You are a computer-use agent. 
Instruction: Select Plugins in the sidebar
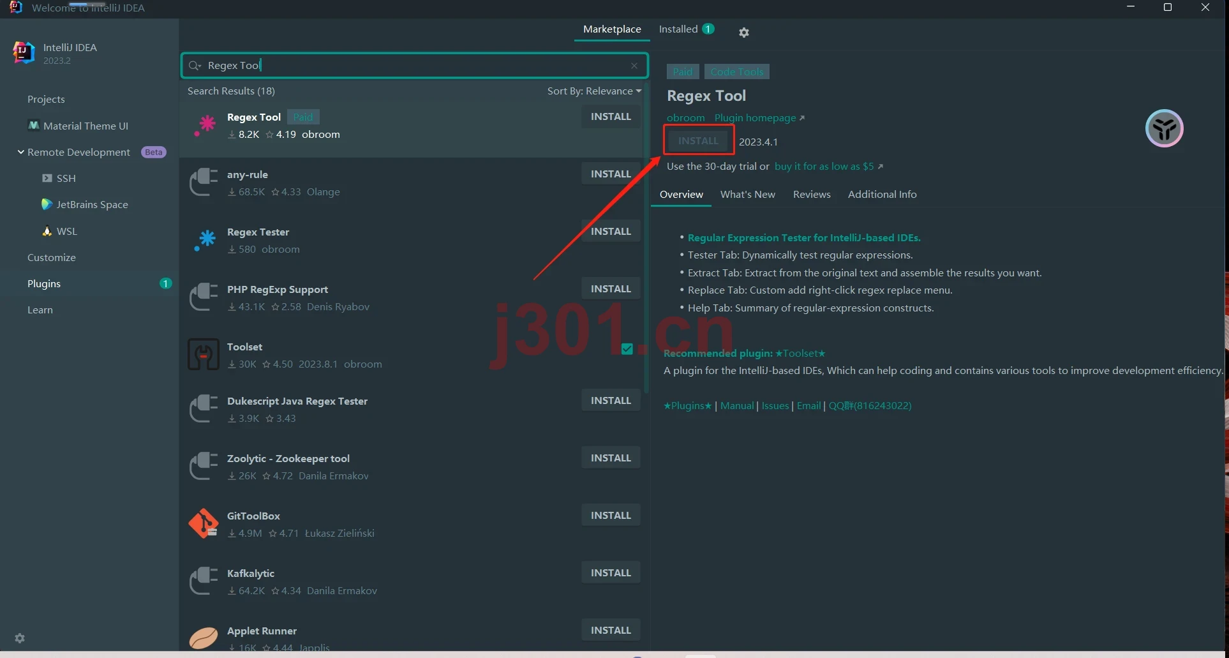[x=44, y=284]
